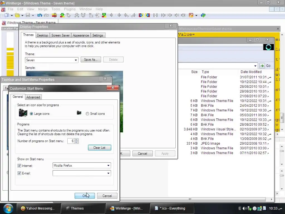Click the Clear List button
This screenshot has width=285, height=214.
pos(99,148)
